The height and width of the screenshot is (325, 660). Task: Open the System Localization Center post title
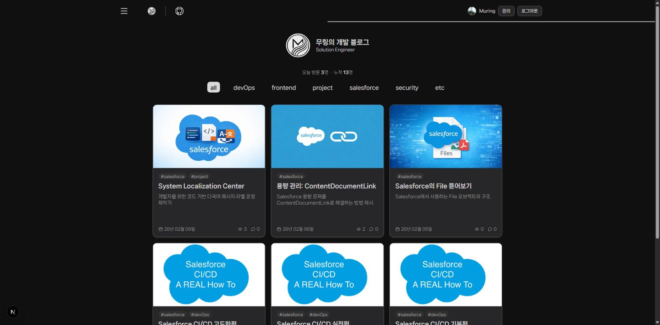tap(201, 186)
